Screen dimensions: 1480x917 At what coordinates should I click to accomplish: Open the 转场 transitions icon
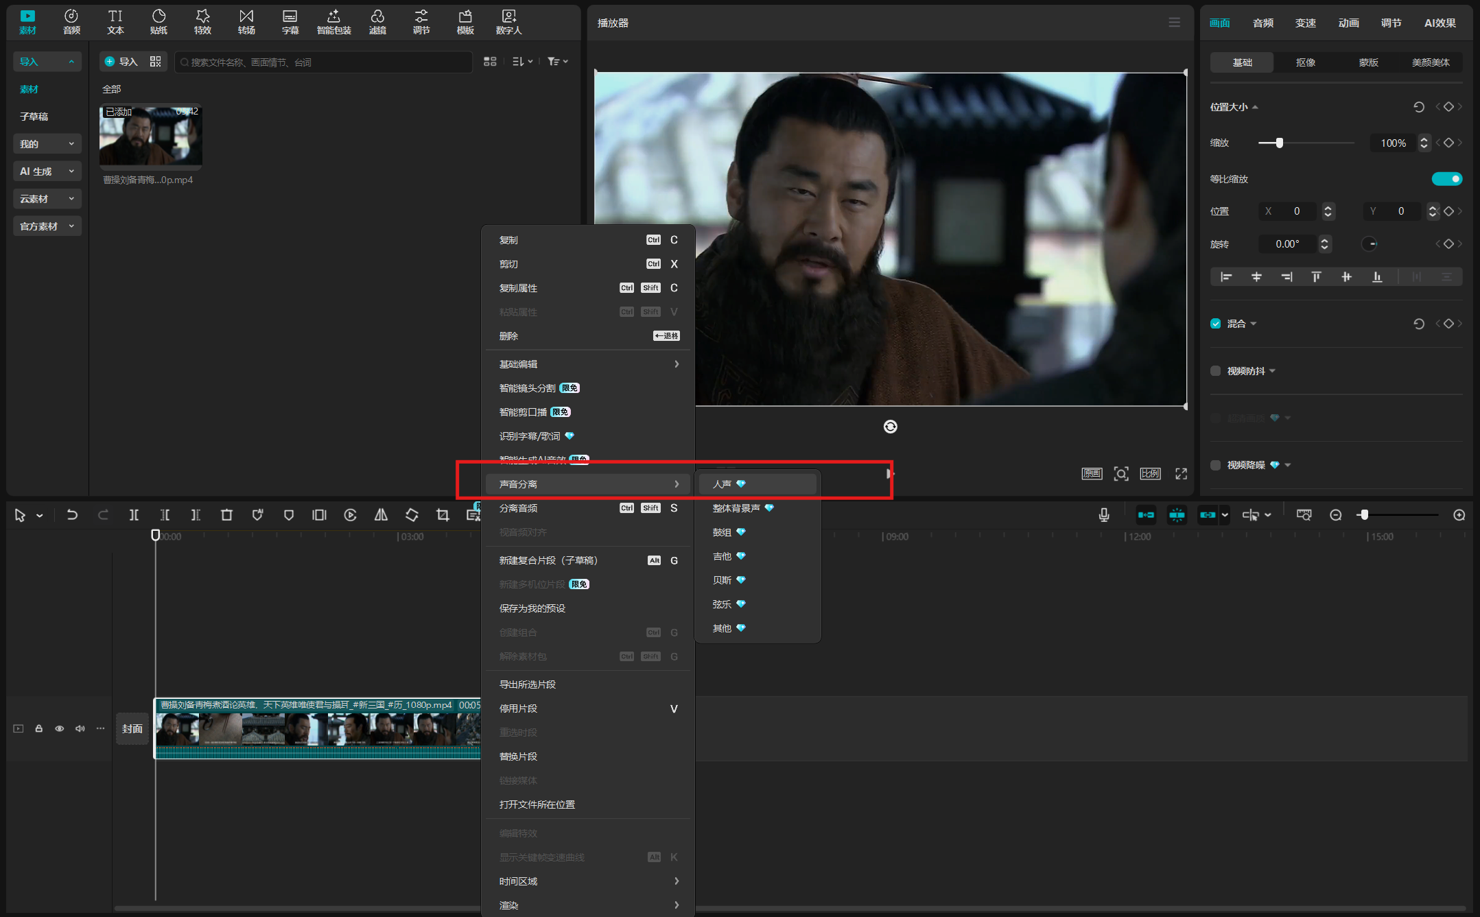point(246,22)
